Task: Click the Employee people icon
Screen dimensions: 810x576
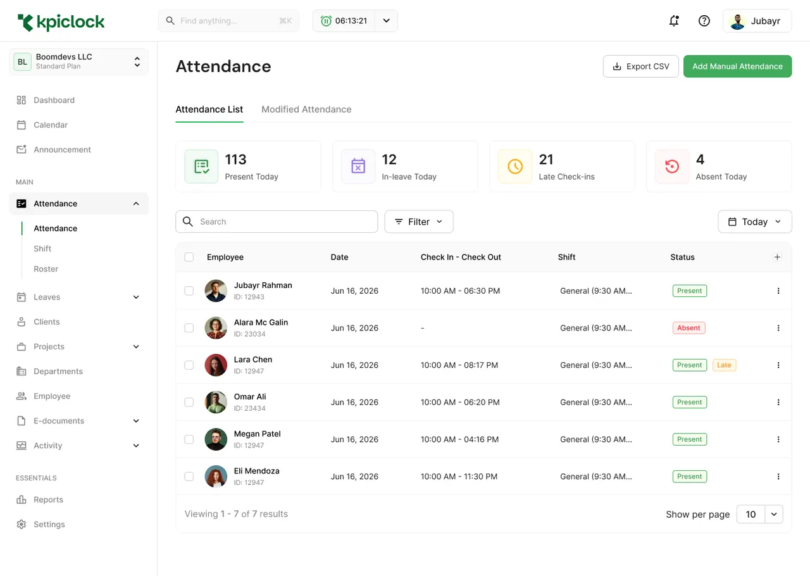Action: (x=22, y=396)
